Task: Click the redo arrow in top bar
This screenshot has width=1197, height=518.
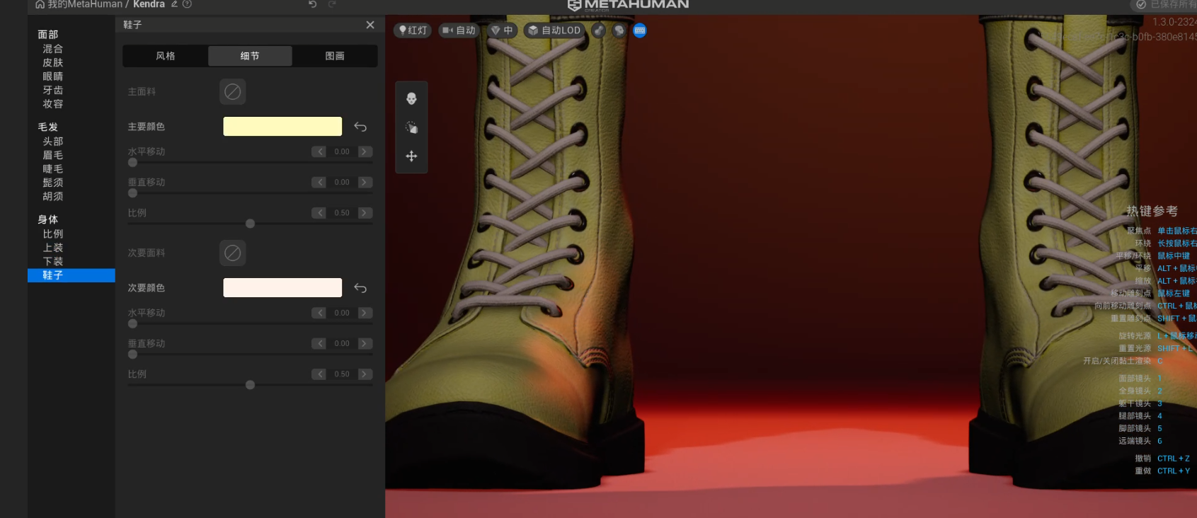Action: (x=332, y=4)
